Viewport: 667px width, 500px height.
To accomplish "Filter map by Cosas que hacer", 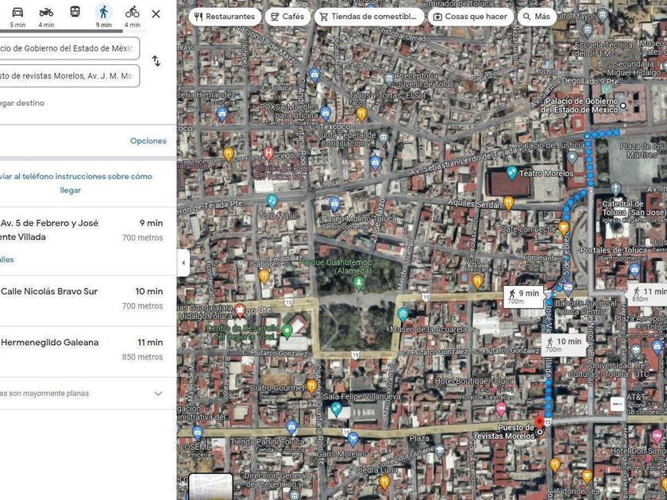I will coord(469,17).
